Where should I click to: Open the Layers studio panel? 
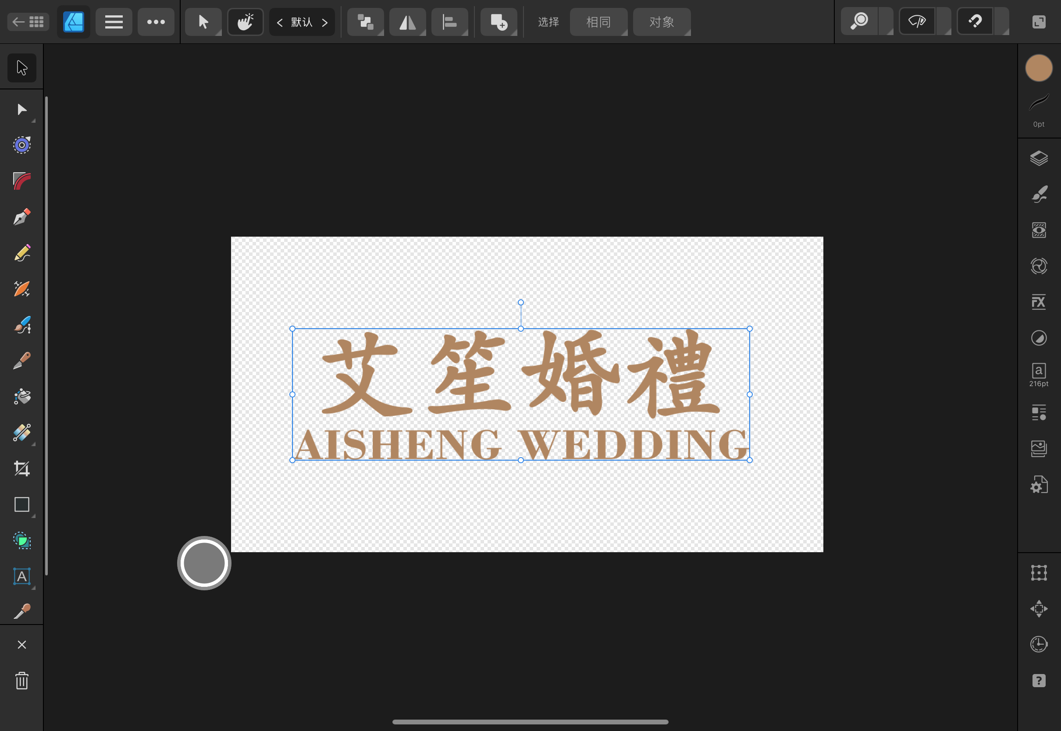(1039, 159)
